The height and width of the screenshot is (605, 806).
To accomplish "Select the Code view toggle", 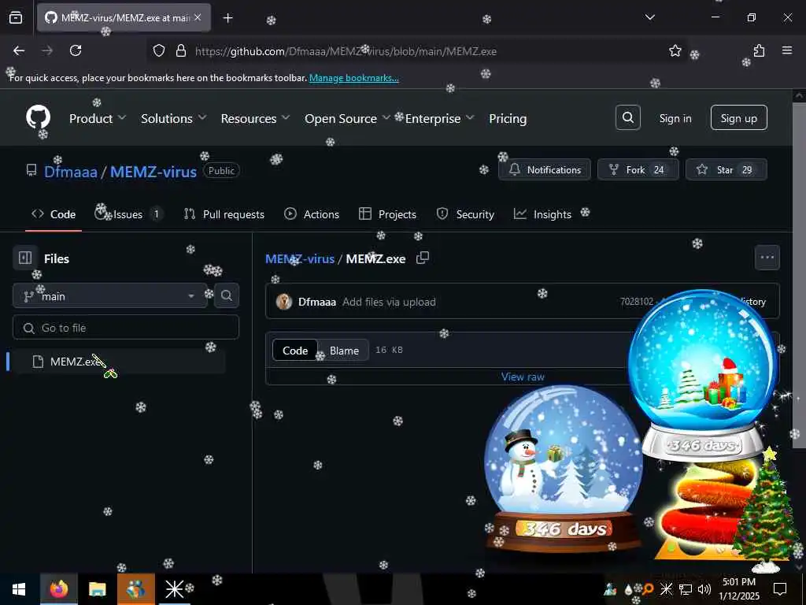I will (x=295, y=351).
